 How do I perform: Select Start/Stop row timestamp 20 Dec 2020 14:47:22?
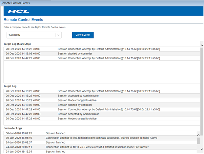pos(23,58)
